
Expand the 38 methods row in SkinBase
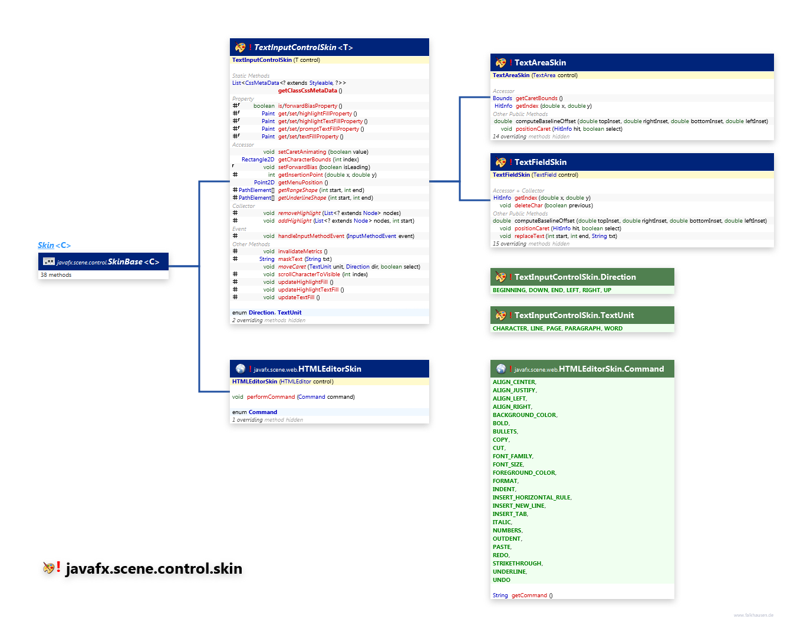tap(56, 275)
